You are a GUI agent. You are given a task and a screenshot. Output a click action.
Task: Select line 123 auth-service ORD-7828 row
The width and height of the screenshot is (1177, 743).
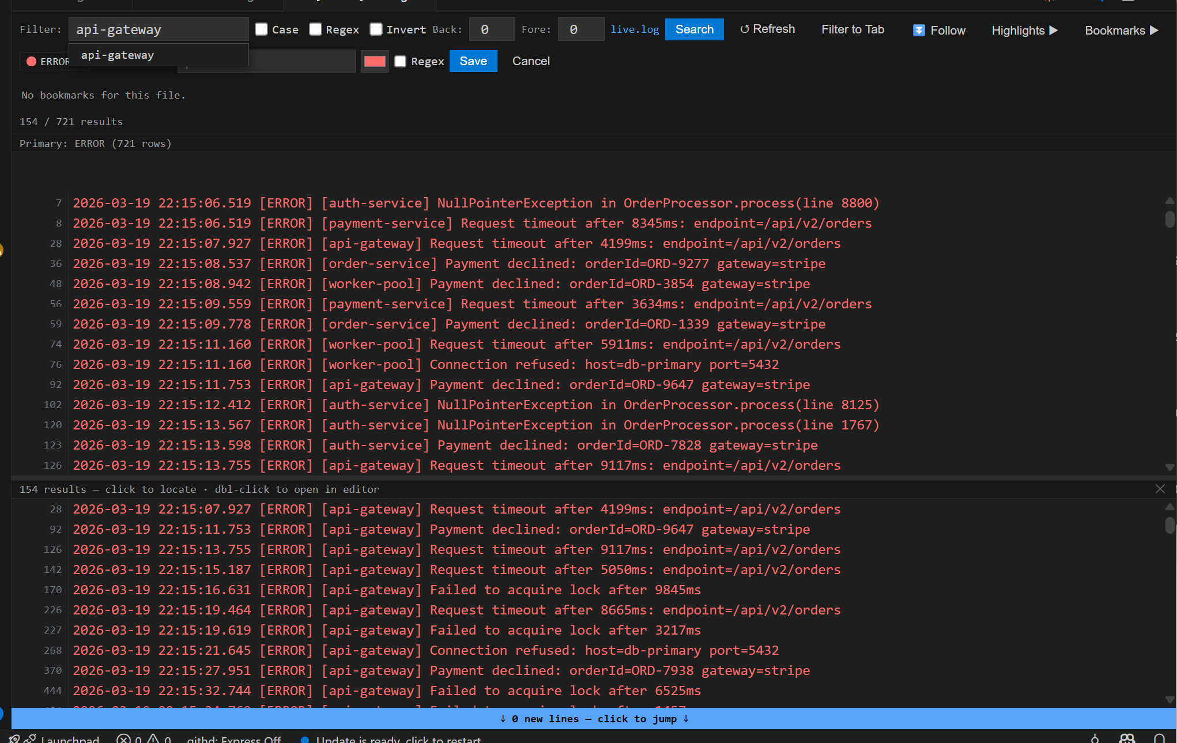pos(588,445)
